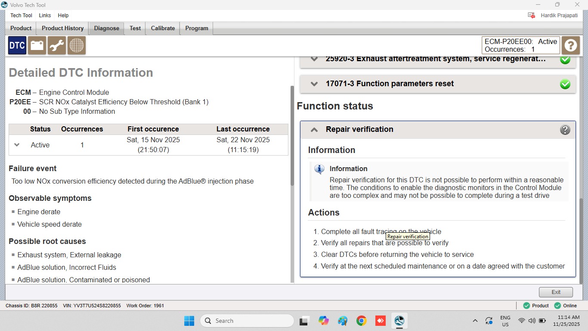This screenshot has width=588, height=331.
Task: Expand the Active status row chevron
Action: click(x=17, y=145)
